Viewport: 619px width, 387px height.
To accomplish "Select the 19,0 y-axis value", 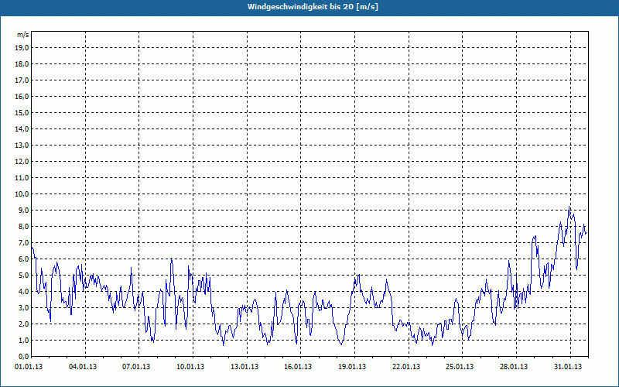I will pos(22,48).
